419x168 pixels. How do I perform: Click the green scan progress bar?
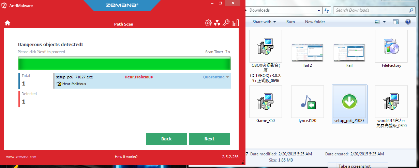coord(124,64)
